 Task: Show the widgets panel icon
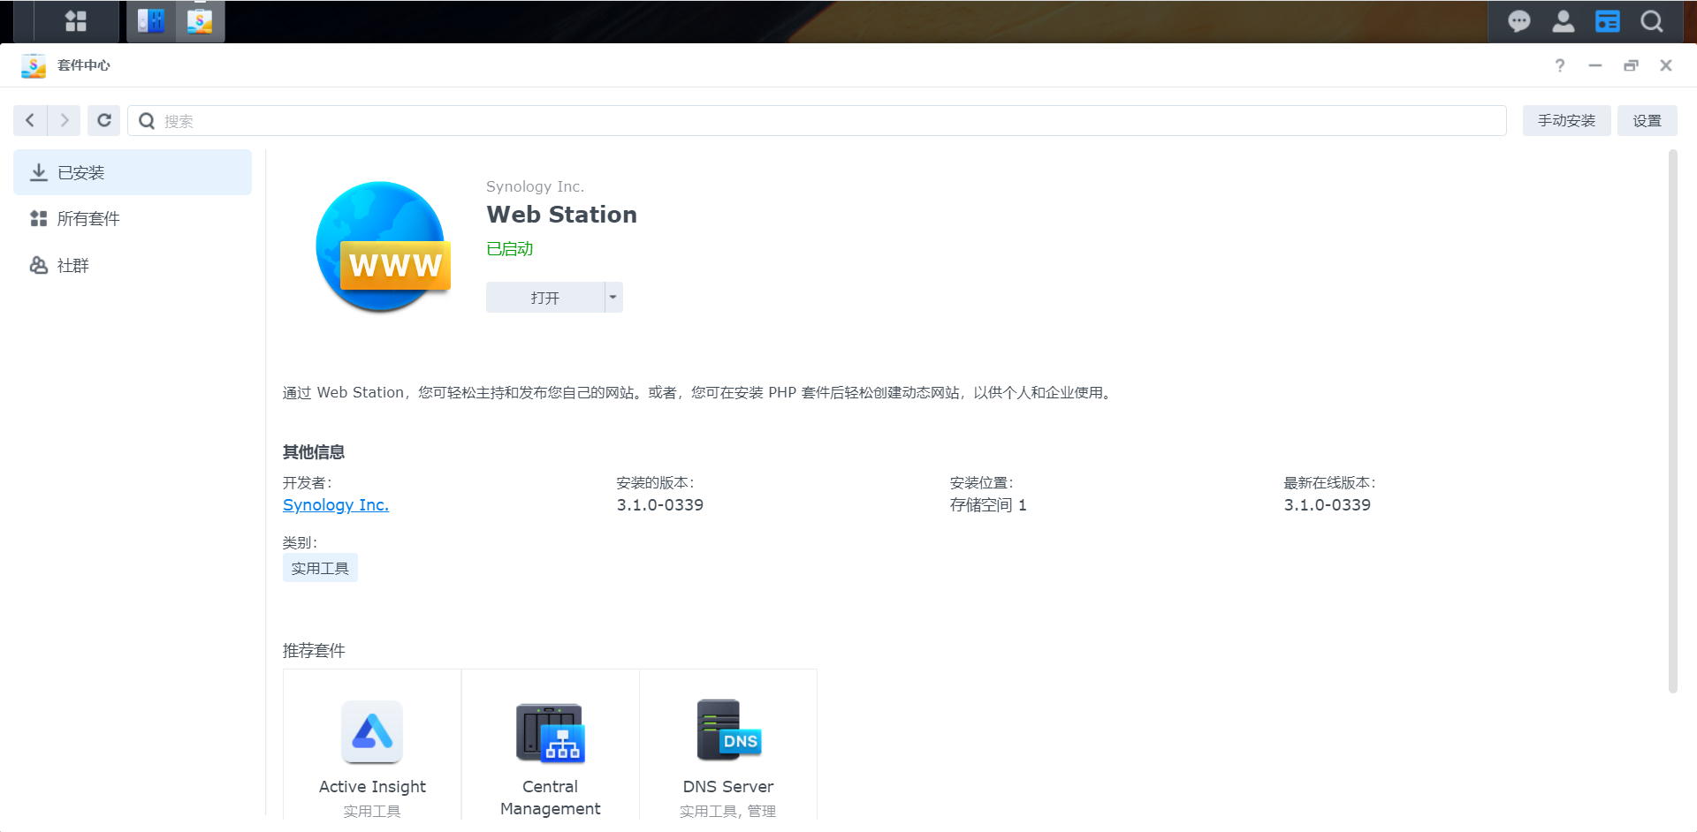[x=1608, y=21]
